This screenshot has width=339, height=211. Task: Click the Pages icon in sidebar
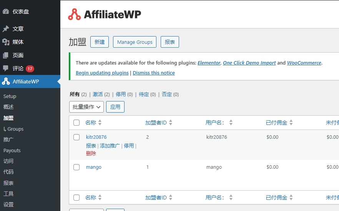pos(6,55)
